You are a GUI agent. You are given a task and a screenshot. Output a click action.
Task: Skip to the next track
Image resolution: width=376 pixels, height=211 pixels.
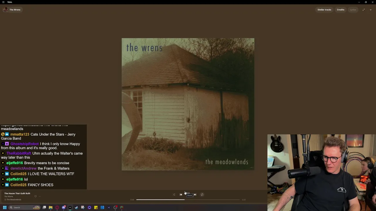point(195,195)
